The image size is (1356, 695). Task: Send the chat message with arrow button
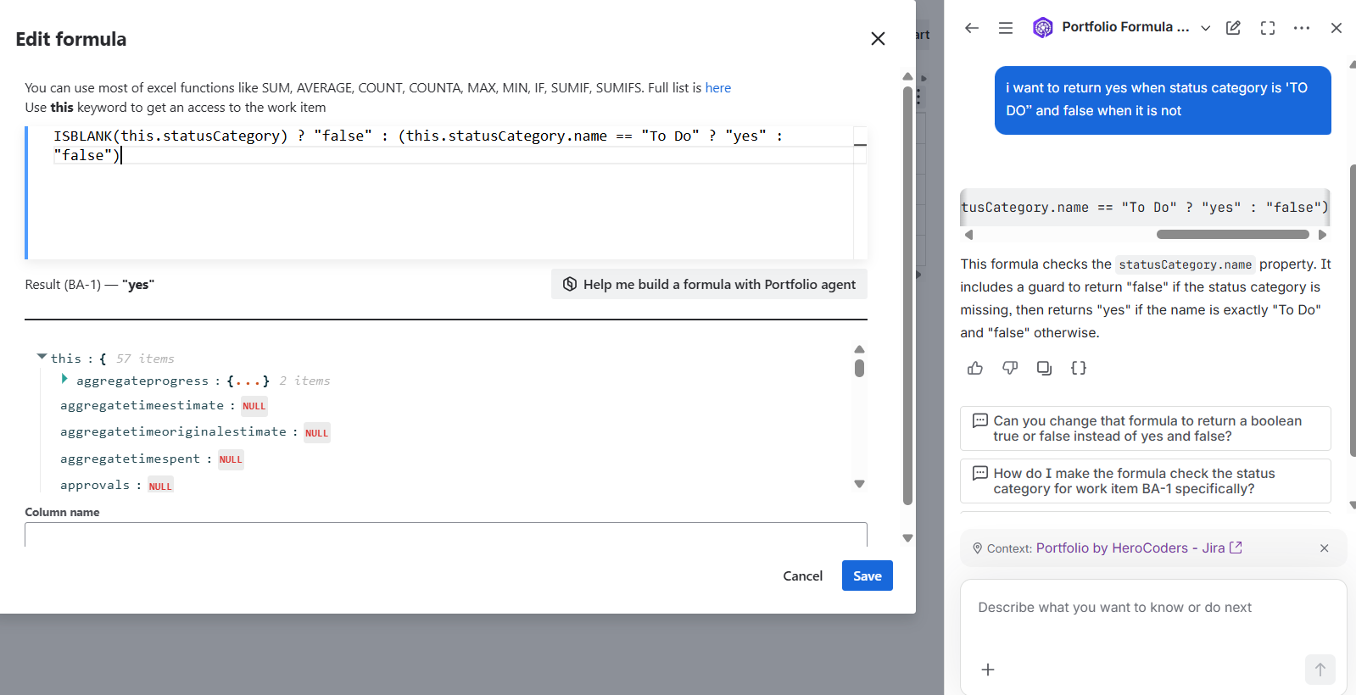tap(1320, 670)
